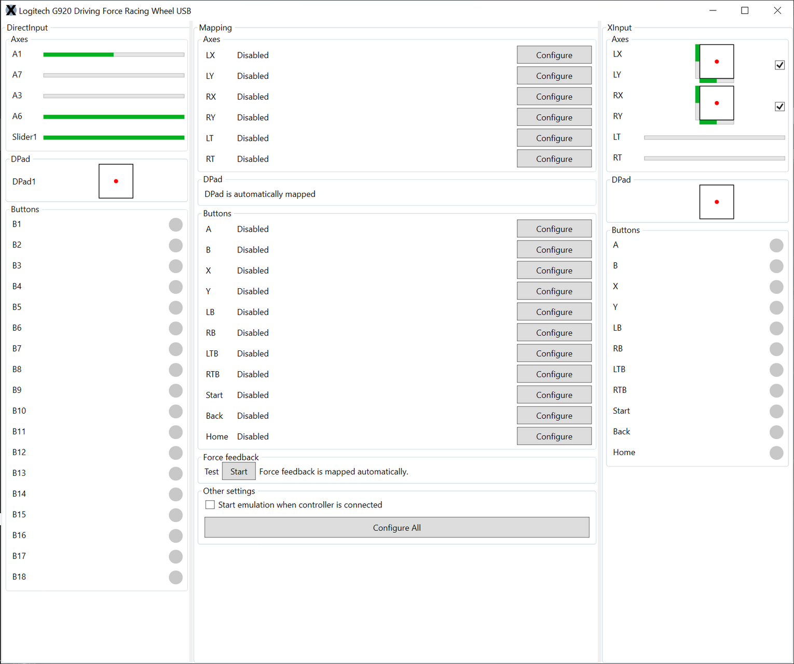Click the XInput LTB button indicator
794x664 pixels.
coord(776,370)
